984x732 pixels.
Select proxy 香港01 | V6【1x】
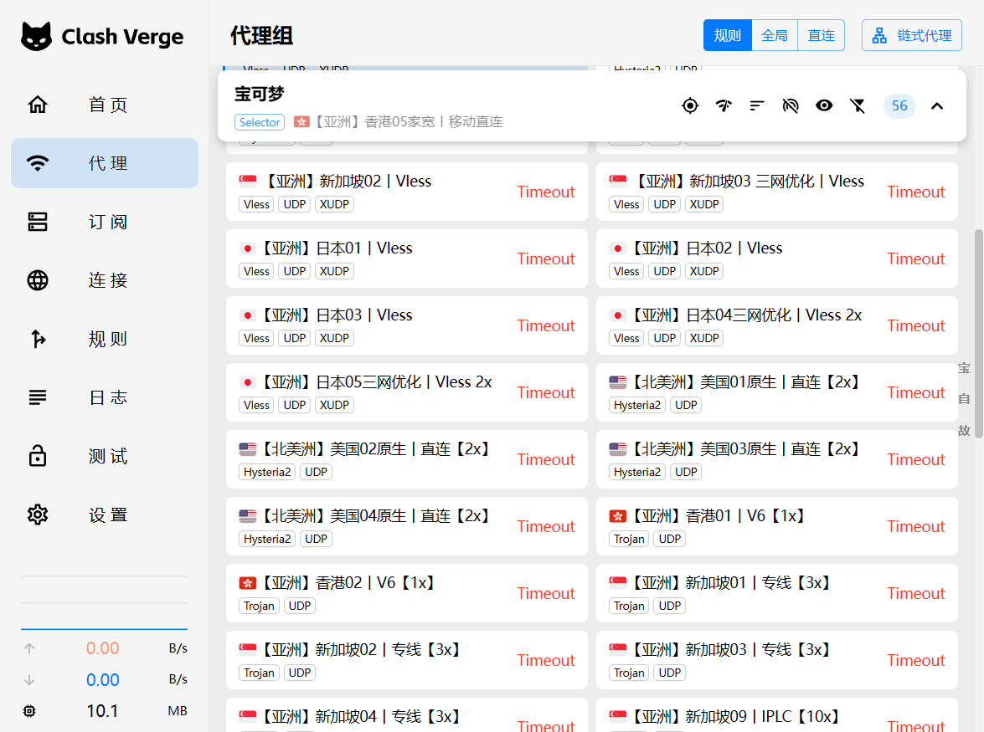coord(777,526)
